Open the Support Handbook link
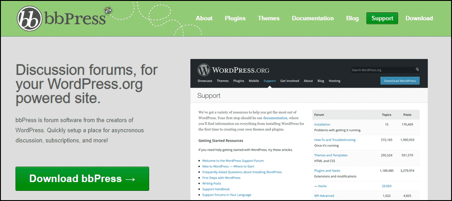Screen dimensions: 452x201 tap(216, 189)
